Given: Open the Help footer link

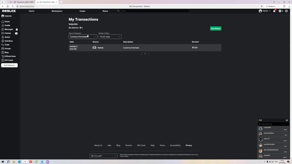Looking at the screenshot, I should tap(152, 145).
